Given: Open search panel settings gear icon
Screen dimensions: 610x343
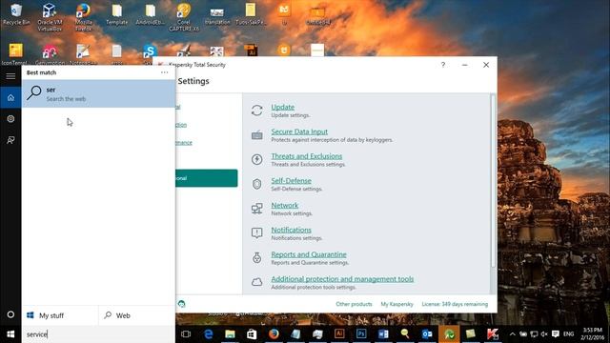Looking at the screenshot, I should click(10, 118).
